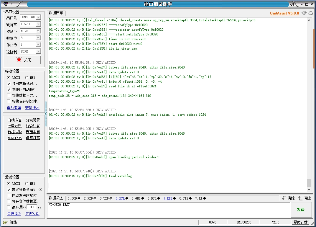Toggle the 1.DCD signal indicator
This screenshot has height=227, width=316.
click(x=79, y=198)
